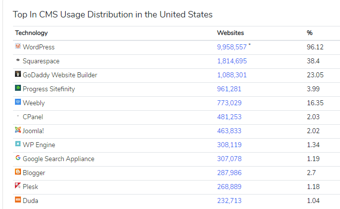Click the % column header

pos(310,33)
